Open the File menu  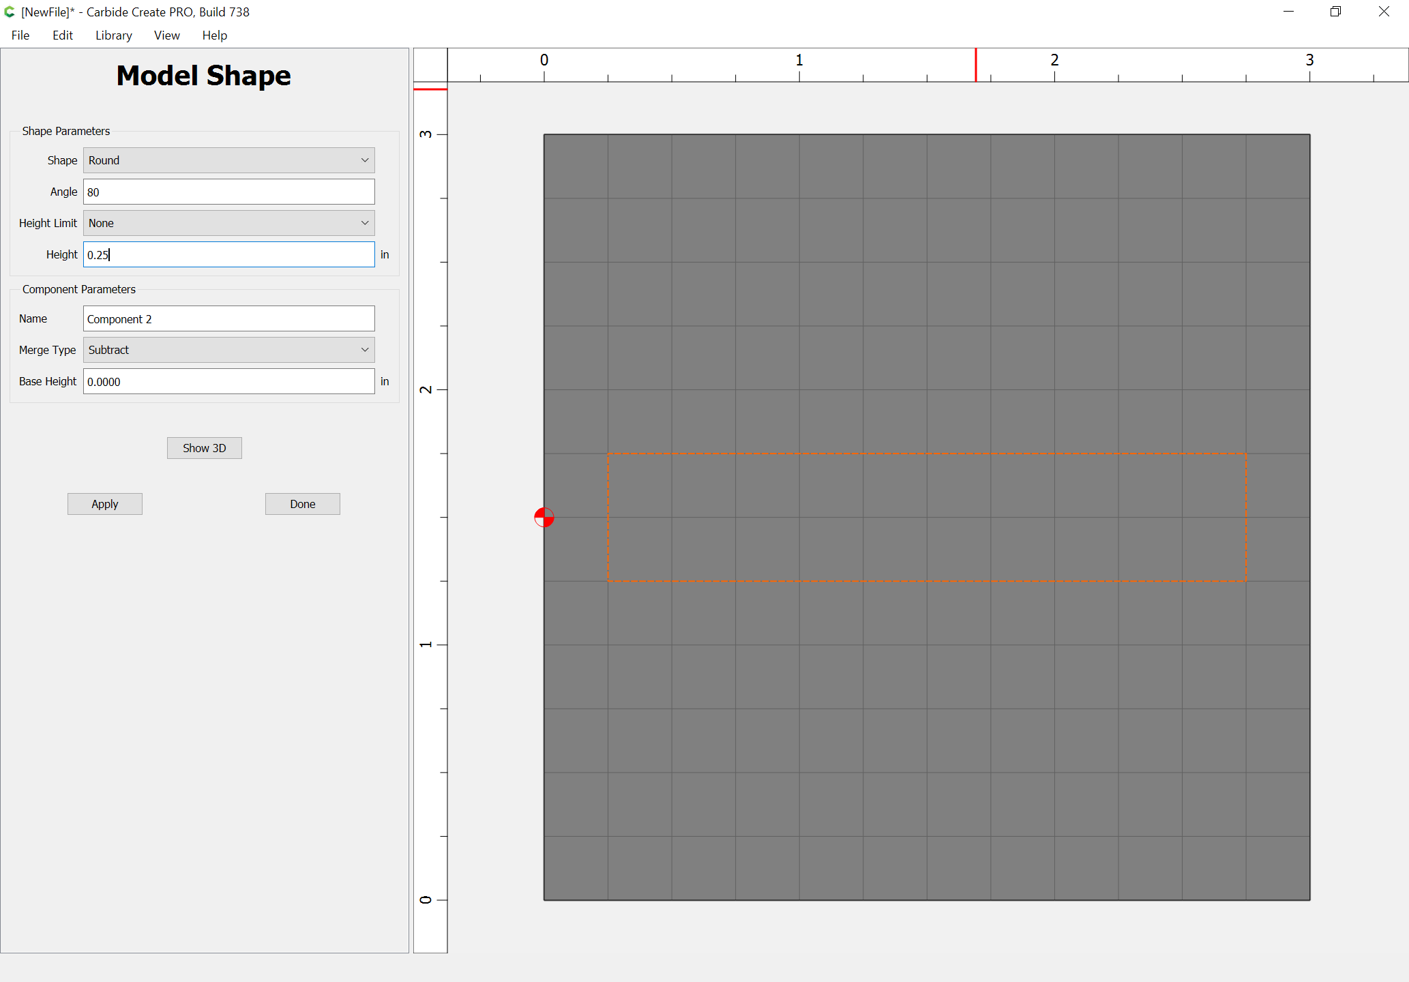point(20,35)
